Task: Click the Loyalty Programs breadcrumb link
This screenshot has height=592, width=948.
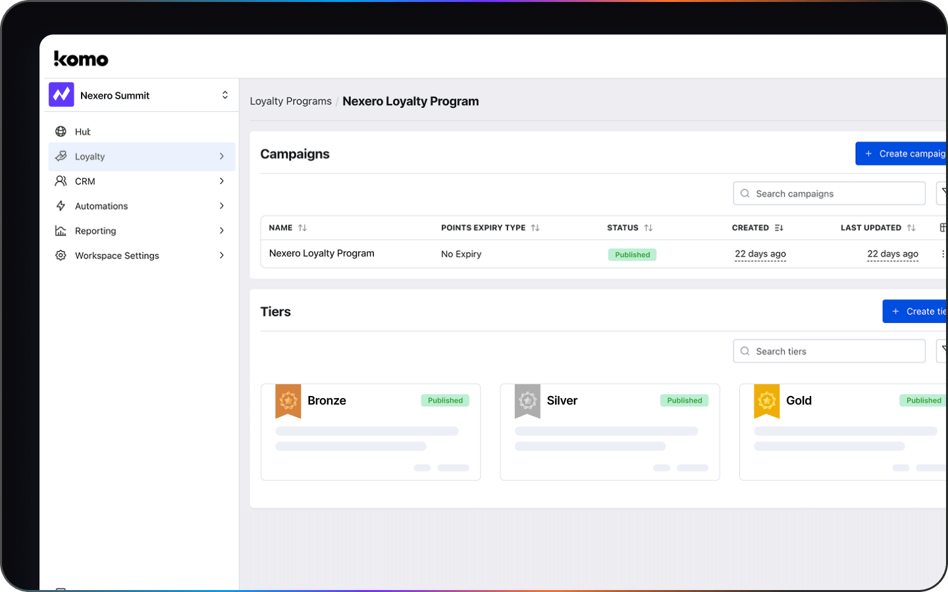Action: 290,101
